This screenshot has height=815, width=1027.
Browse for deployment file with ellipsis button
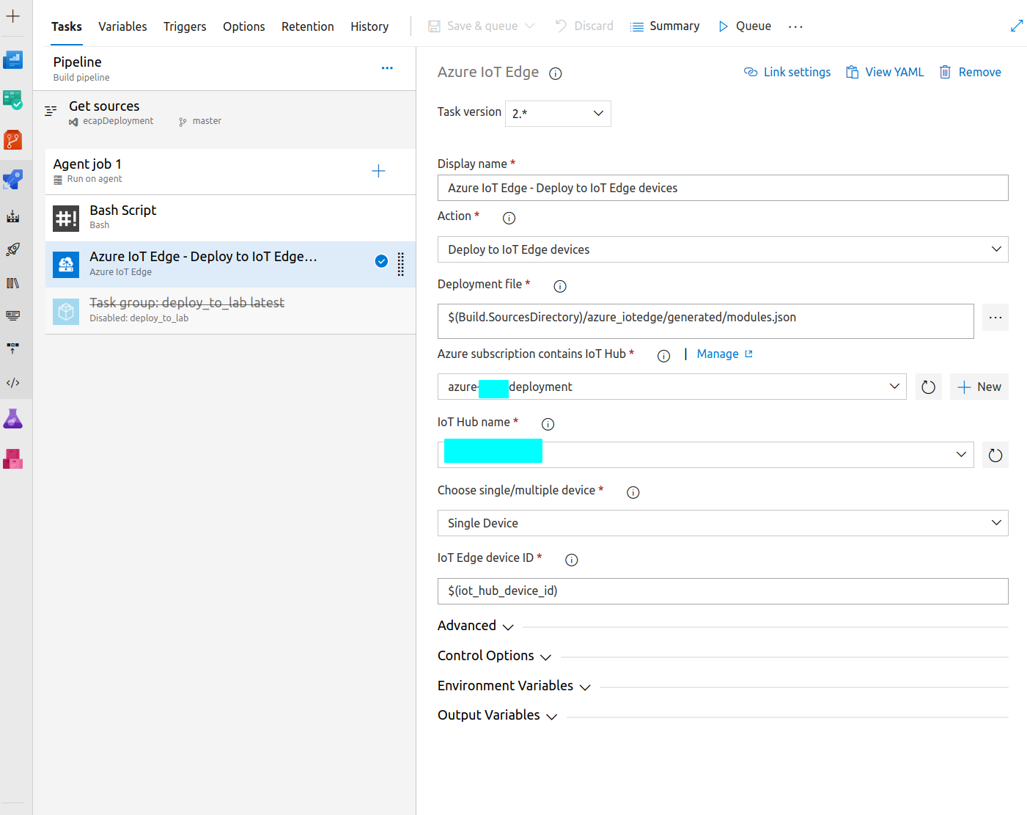(x=995, y=318)
